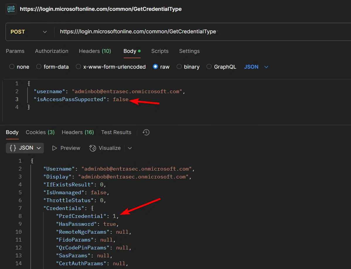Click the HTTP request type icon
Image resolution: width=351 pixels, height=269 pixels.
click(11, 9)
